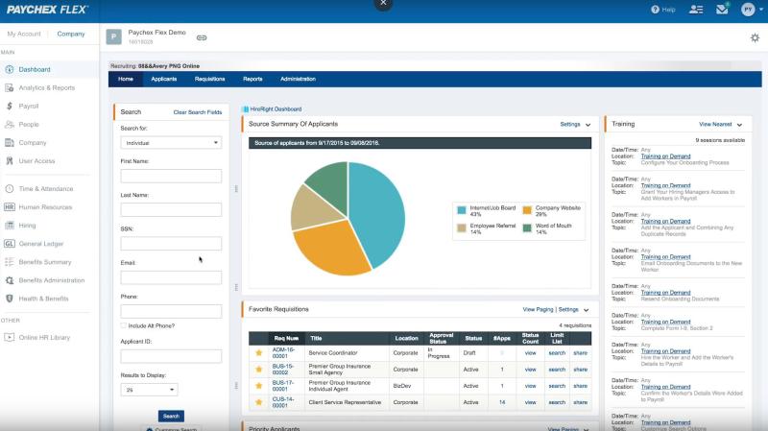The width and height of the screenshot is (768, 431).
Task: Click View Paging in Favorite Requisitions
Action: [x=538, y=309]
